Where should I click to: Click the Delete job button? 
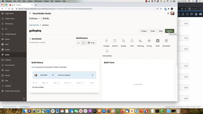click(161, 31)
